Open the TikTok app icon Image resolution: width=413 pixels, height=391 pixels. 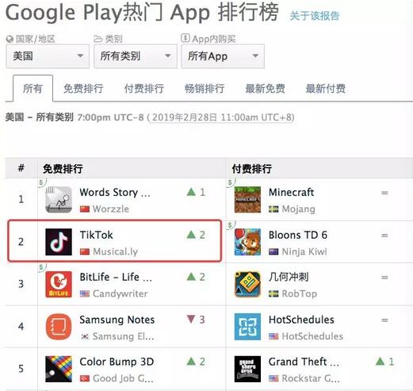coord(59,242)
